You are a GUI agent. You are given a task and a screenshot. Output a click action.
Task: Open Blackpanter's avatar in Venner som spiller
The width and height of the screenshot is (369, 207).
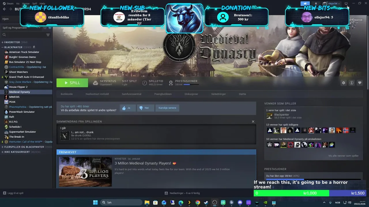coord(270,116)
